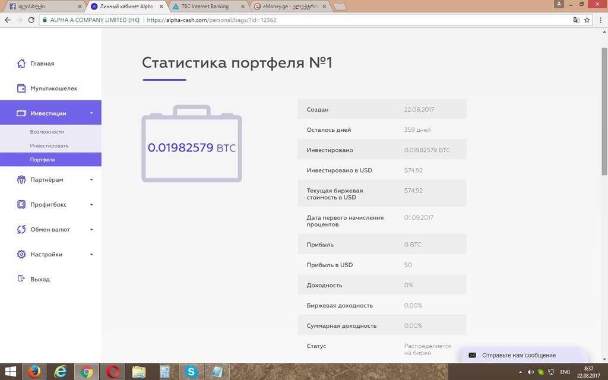Click the Обмен валют exchange arrows icon
This screenshot has width=608, height=380.
click(20, 229)
